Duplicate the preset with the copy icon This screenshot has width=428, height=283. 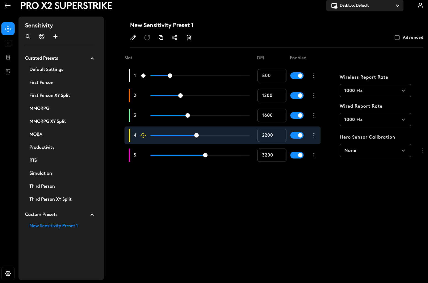(x=161, y=38)
